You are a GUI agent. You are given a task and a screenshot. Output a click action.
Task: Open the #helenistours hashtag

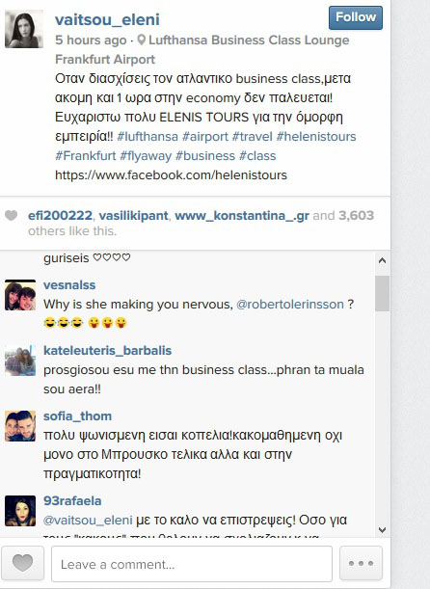(316, 136)
